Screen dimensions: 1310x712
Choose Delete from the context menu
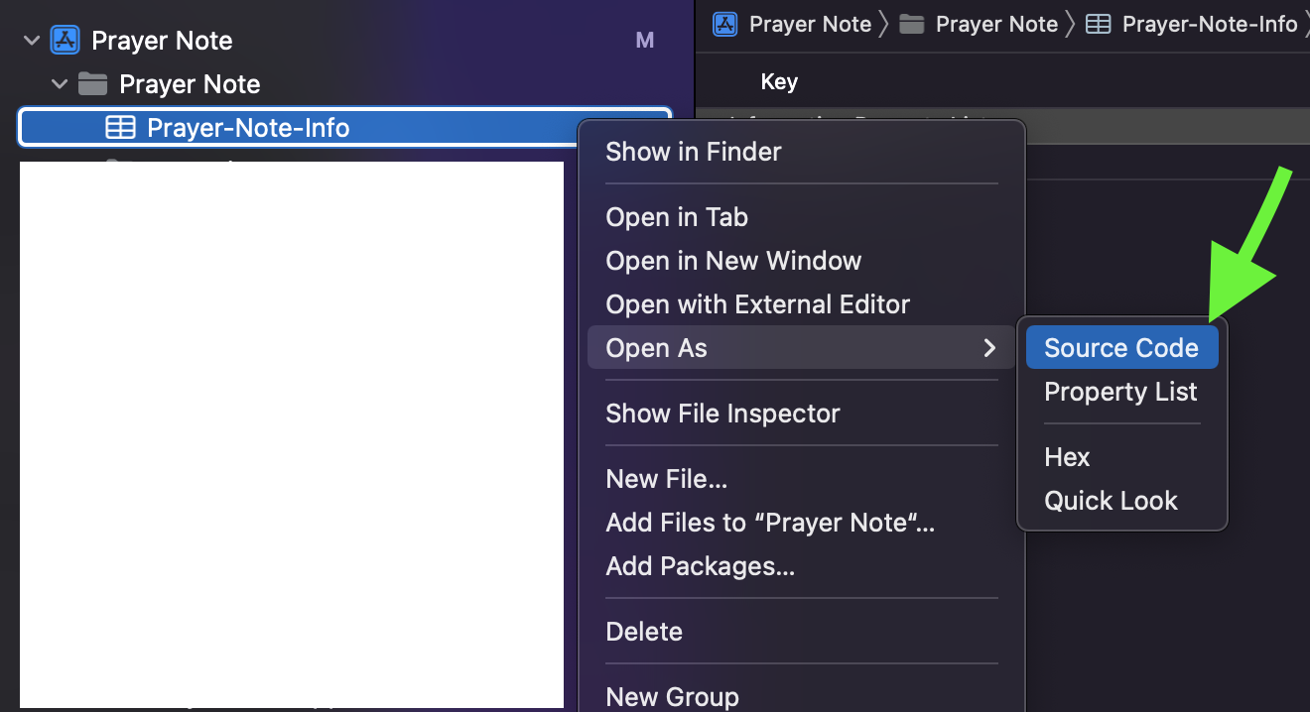644,632
